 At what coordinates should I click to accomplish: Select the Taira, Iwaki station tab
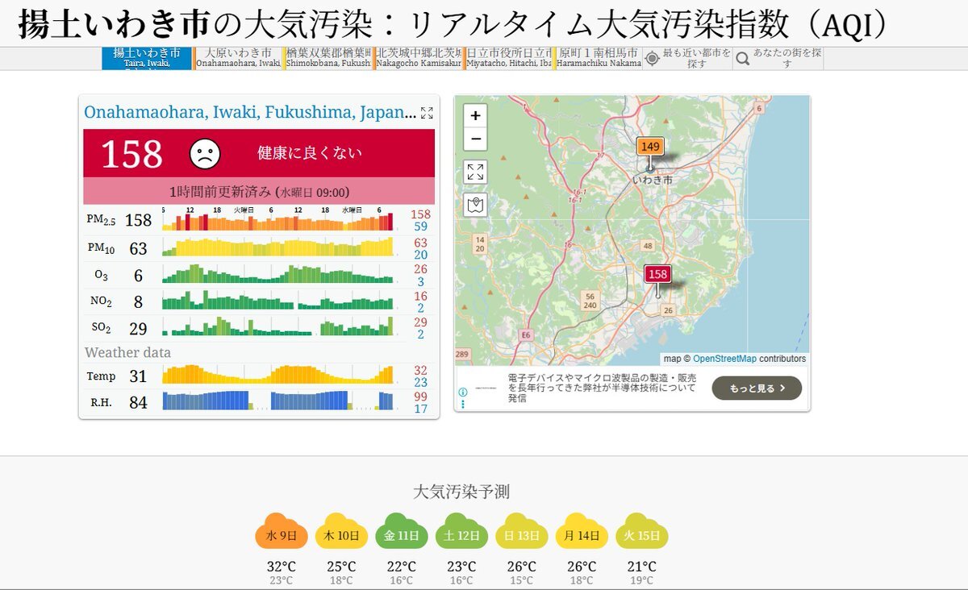click(147, 58)
